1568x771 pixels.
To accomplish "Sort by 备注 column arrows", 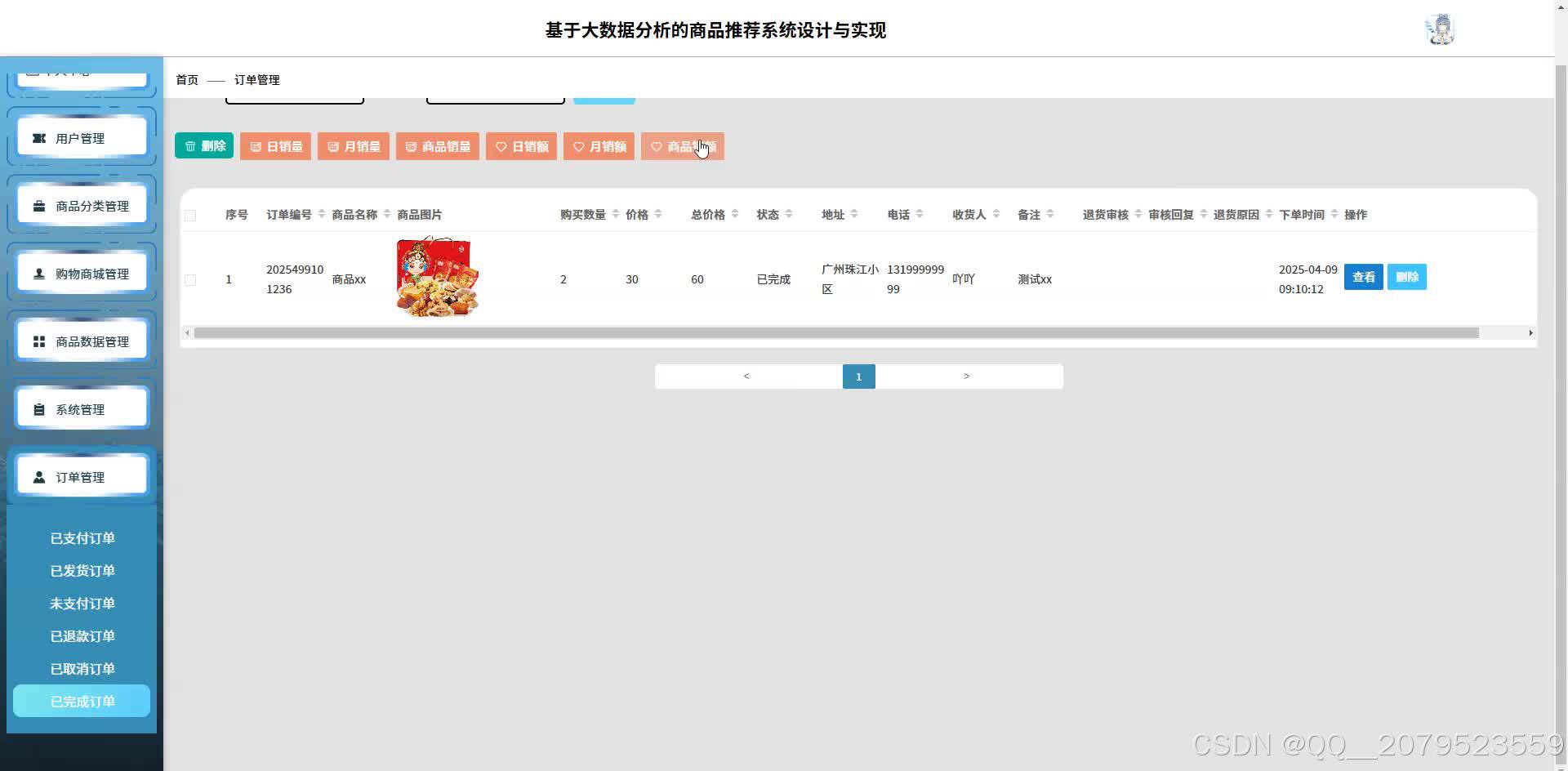I will (x=1050, y=214).
